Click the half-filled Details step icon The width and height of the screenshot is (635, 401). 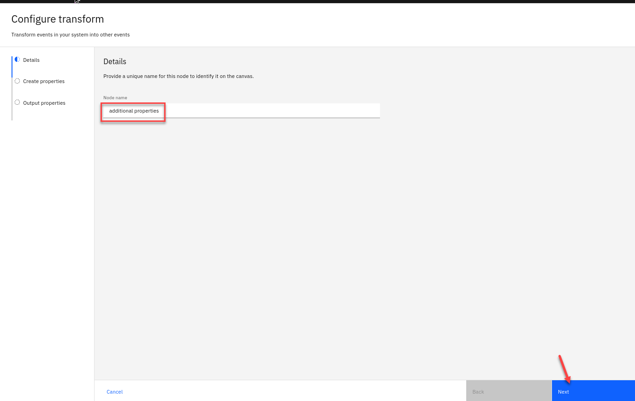18,60
